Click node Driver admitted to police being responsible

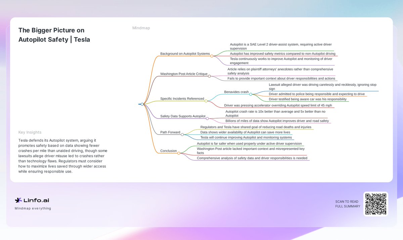[x=317, y=94]
